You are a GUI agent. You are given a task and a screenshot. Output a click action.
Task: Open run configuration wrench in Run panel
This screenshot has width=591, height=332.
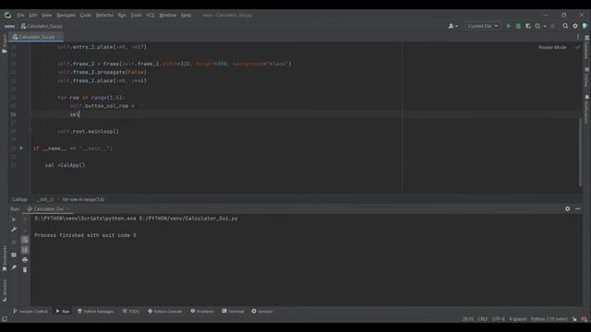pyautogui.click(x=14, y=230)
